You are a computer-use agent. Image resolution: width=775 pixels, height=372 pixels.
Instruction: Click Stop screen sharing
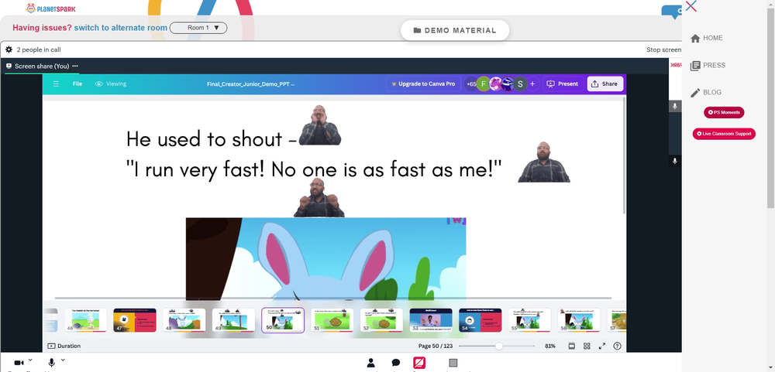[x=664, y=49]
